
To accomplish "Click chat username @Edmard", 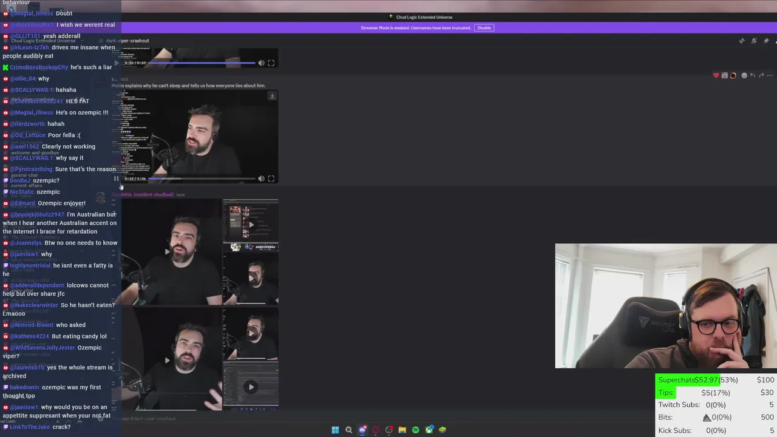I will click(x=22, y=203).
